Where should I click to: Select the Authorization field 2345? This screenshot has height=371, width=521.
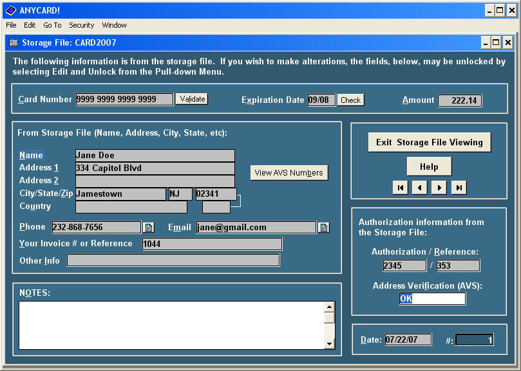click(404, 266)
